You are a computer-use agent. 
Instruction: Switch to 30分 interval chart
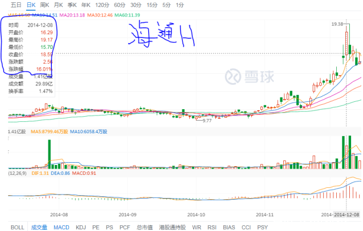[x=136, y=5]
